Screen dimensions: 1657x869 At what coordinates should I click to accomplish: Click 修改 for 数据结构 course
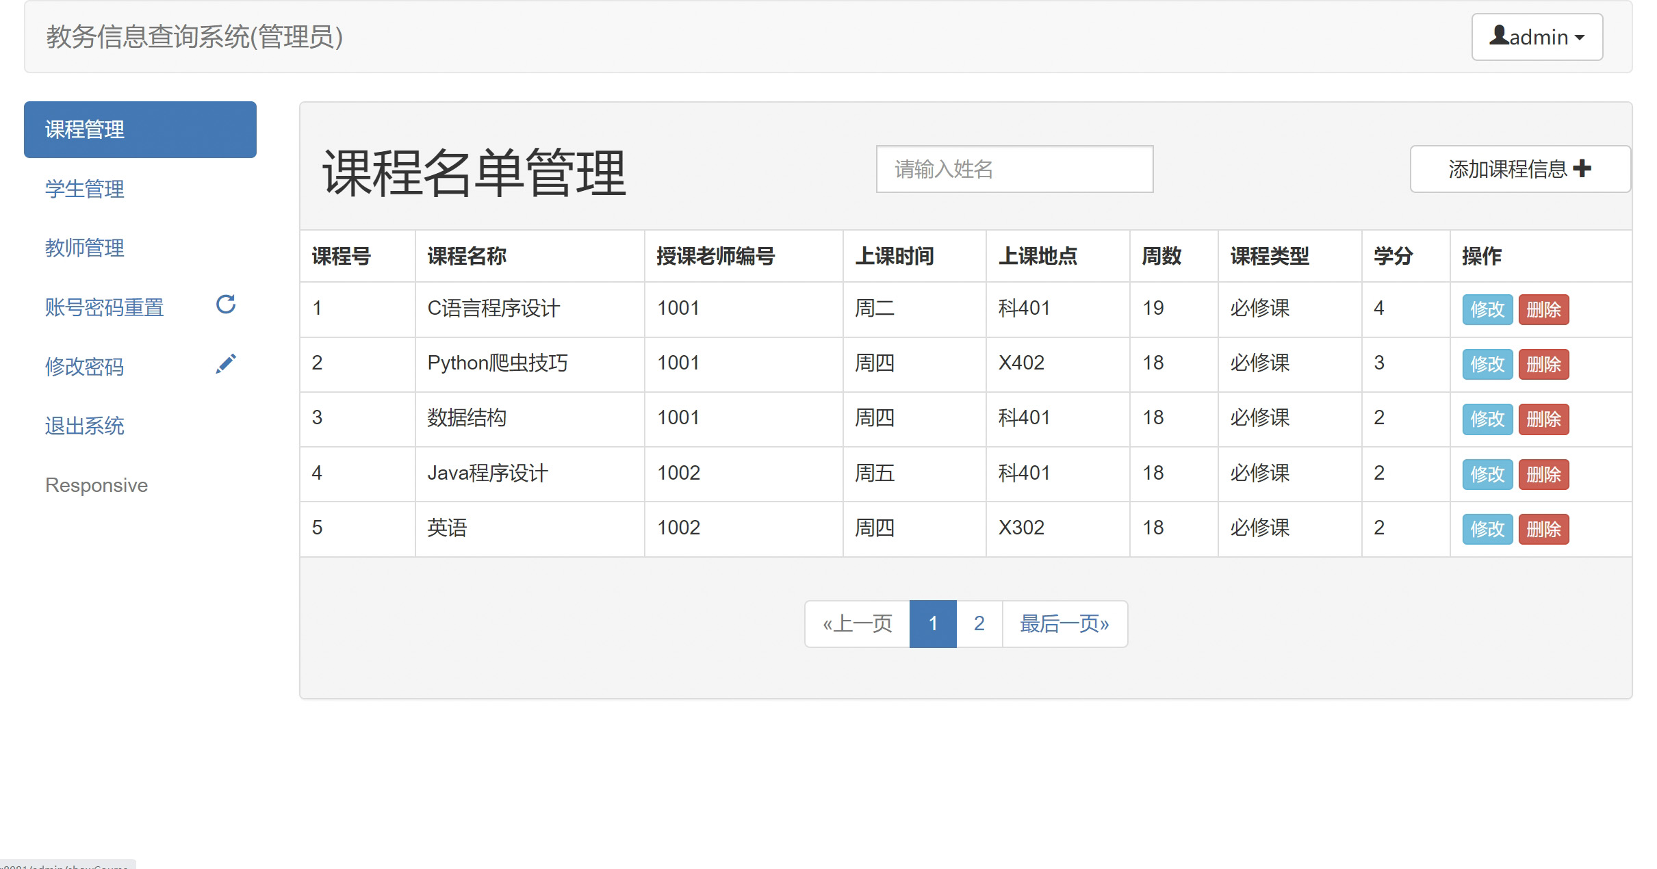click(x=1487, y=419)
